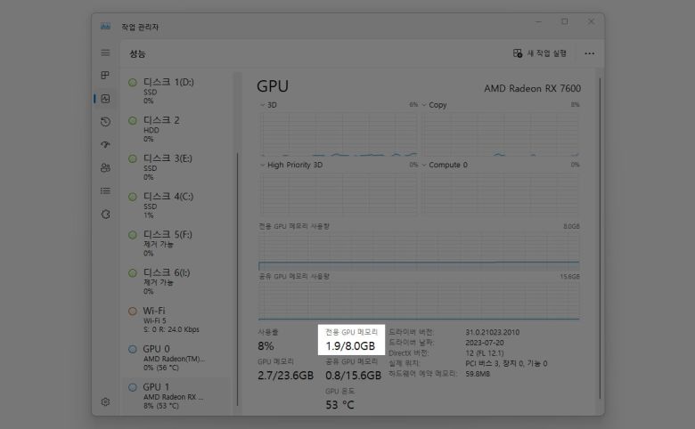Minimize the Task Manager window
Screen dimensions: 695x429
(x=538, y=21)
